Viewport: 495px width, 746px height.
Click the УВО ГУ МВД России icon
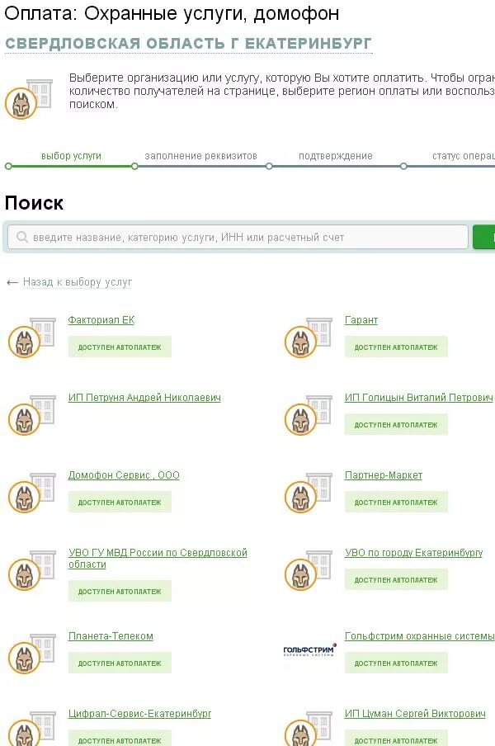32,570
